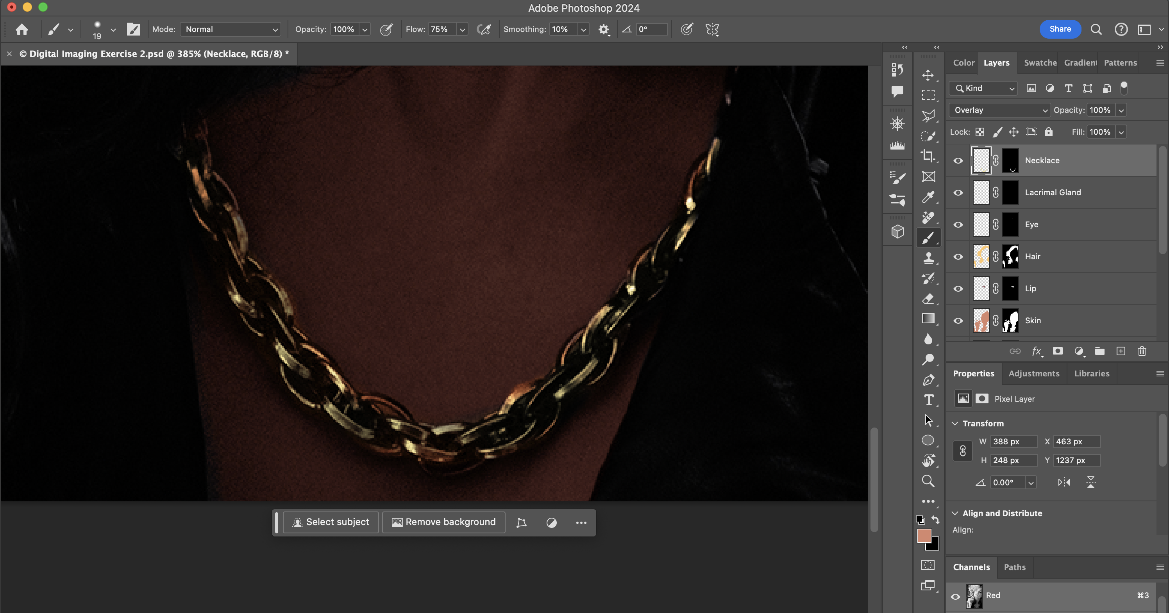The width and height of the screenshot is (1169, 613).
Task: Click the Share button
Action: pyautogui.click(x=1060, y=29)
